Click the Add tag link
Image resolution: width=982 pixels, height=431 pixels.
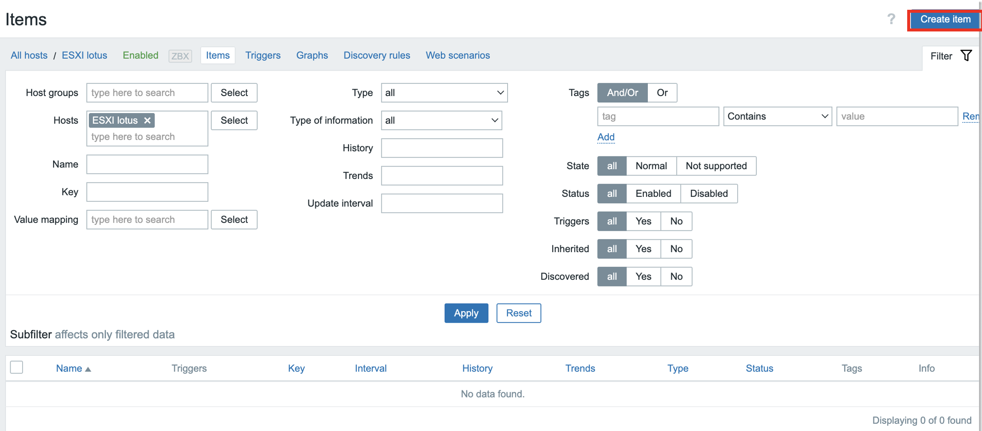606,137
